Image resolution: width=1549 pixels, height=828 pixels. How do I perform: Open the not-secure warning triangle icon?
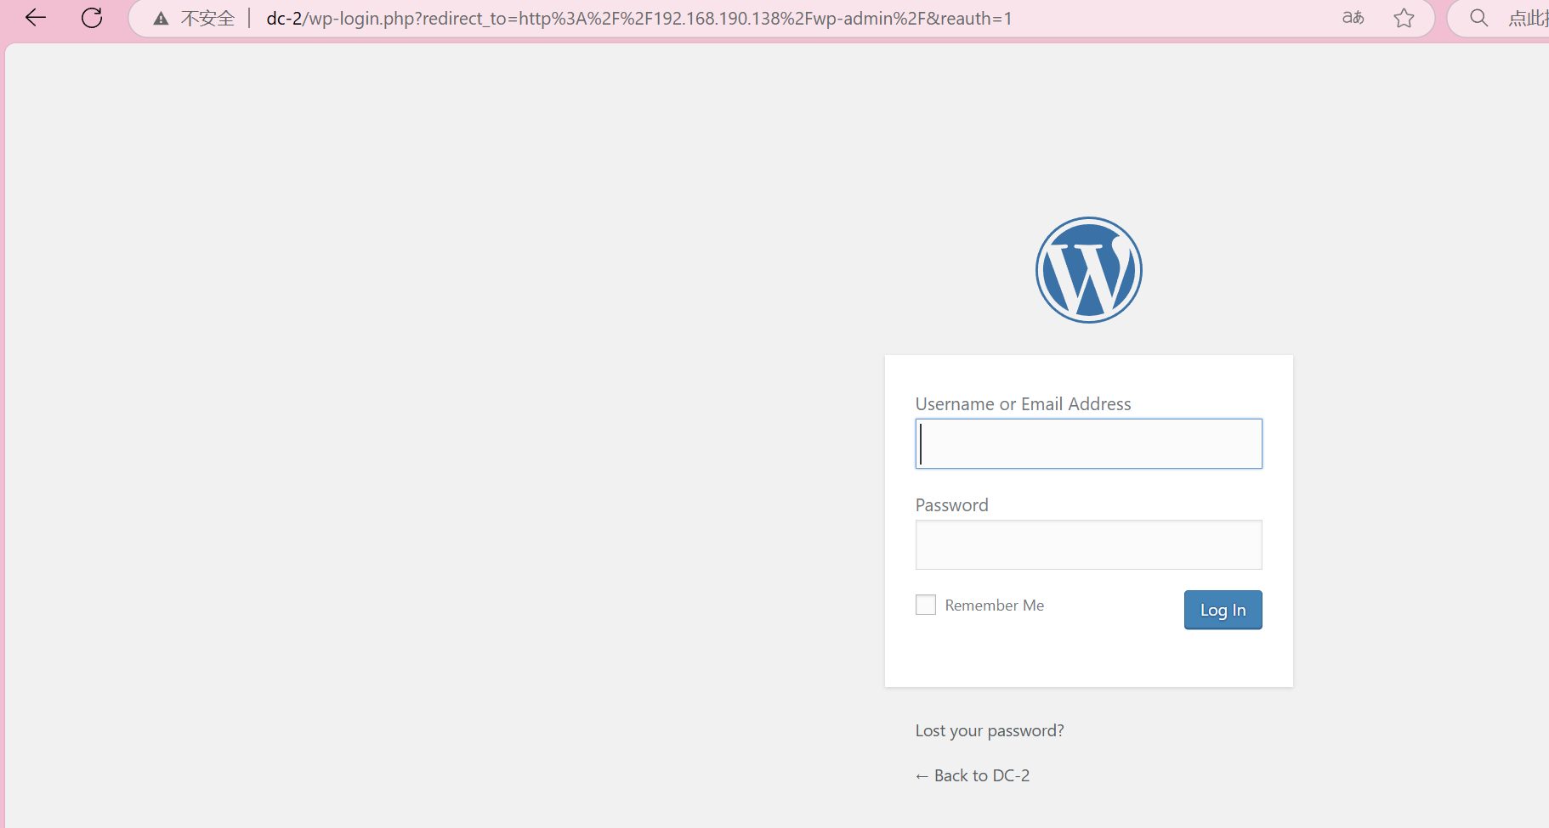(161, 19)
